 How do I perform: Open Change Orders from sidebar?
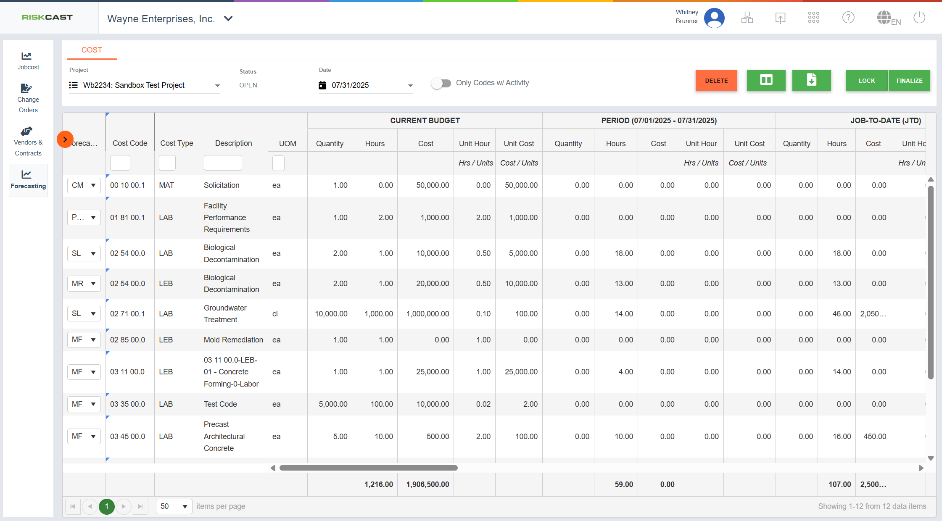pos(28,98)
